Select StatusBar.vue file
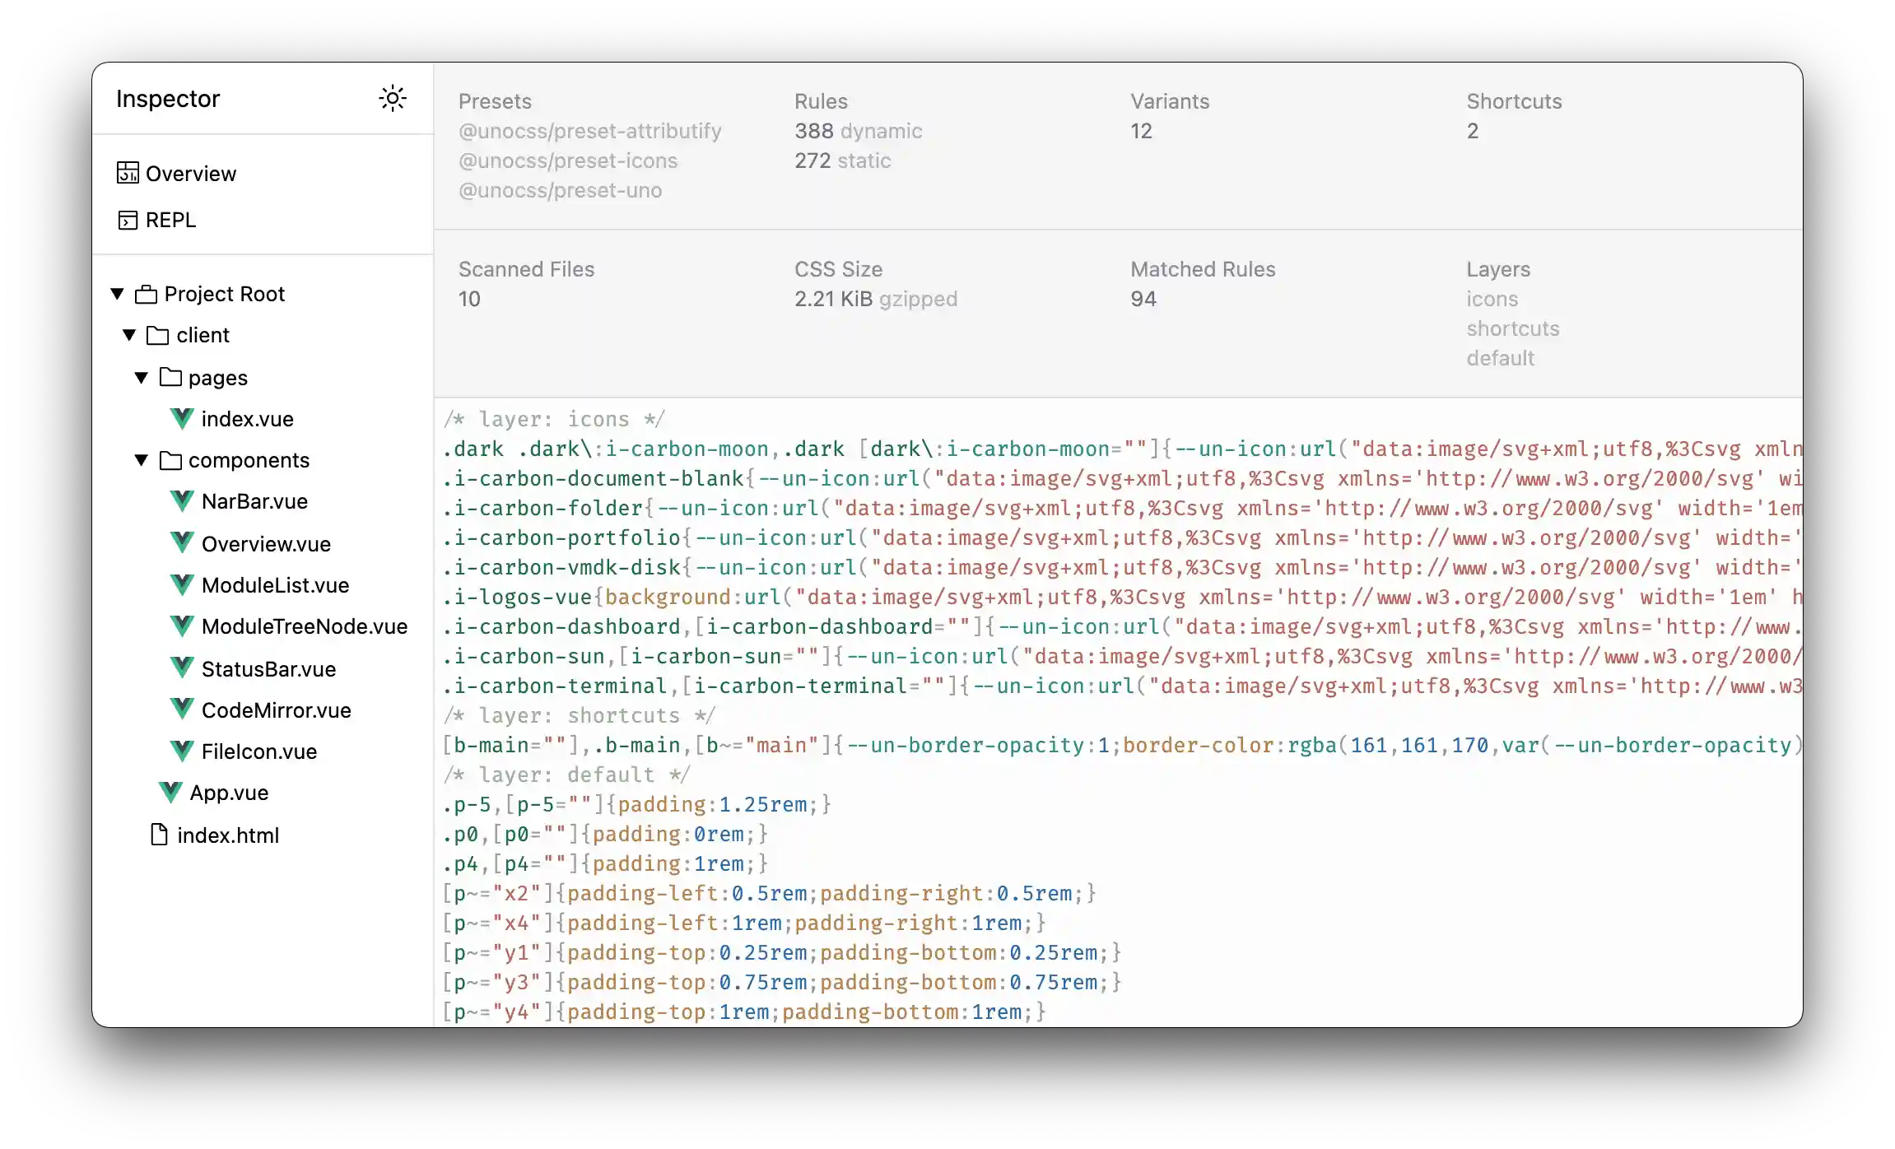1895x1149 pixels. click(x=268, y=669)
